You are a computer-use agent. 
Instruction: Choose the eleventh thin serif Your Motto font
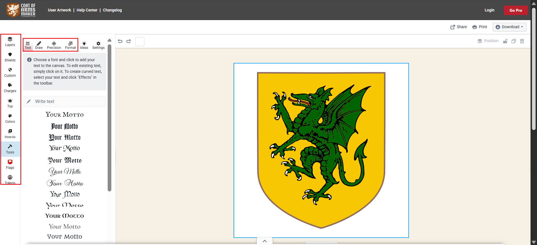(65, 227)
